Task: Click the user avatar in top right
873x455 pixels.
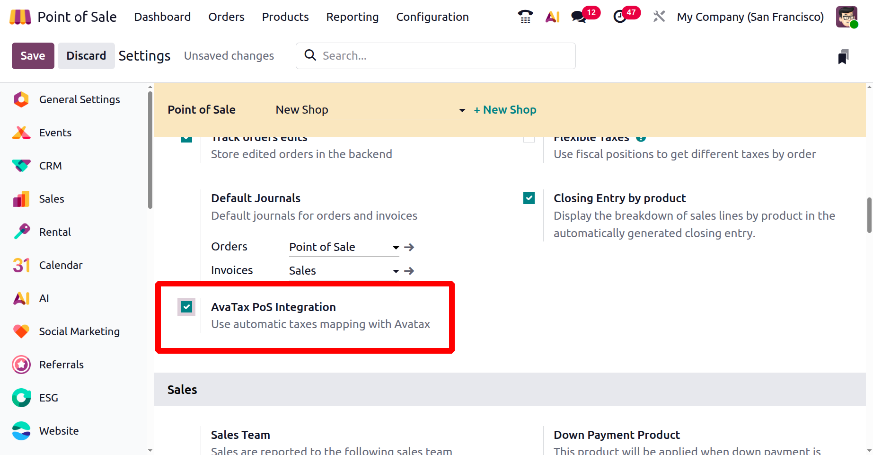Action: pyautogui.click(x=847, y=17)
